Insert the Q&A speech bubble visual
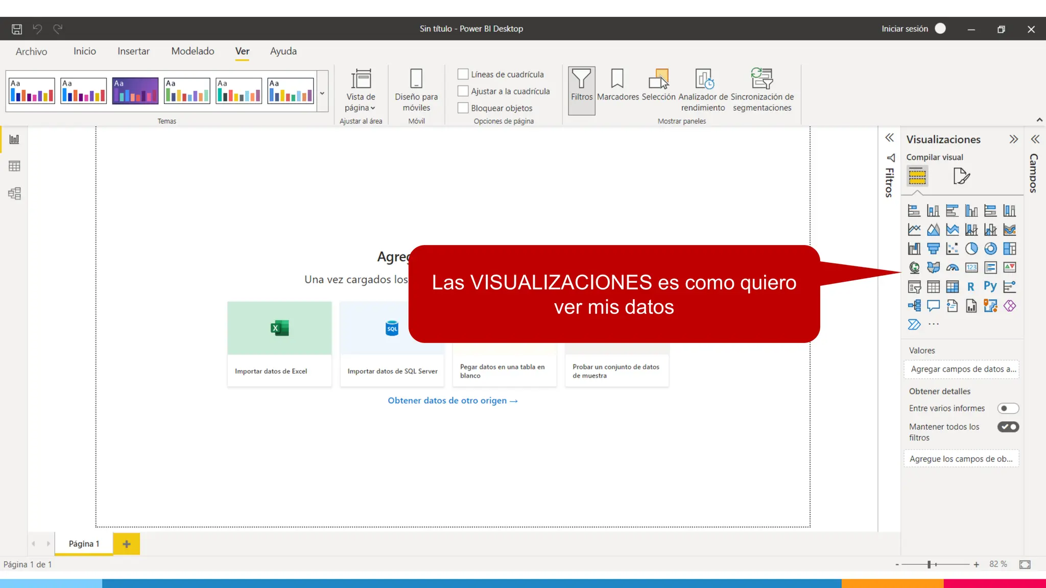 tap(933, 306)
